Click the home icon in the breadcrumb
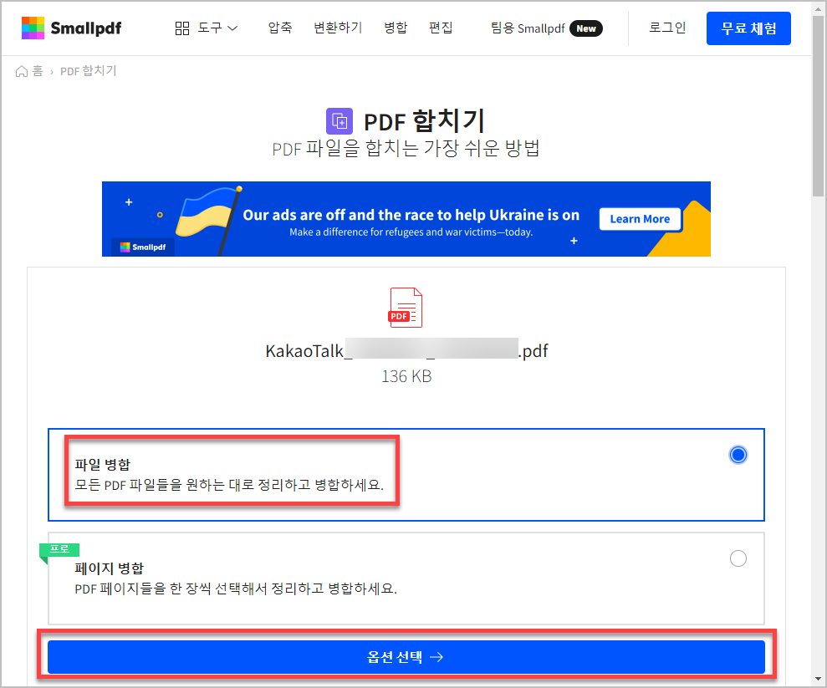The width and height of the screenshot is (827, 688). (20, 71)
